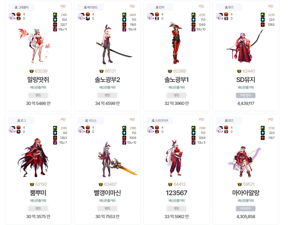The width and height of the screenshot is (289, 225).
Task: Click guild link 배신은즐거워 under 빨갱이마신
Action: [x=107, y=200]
